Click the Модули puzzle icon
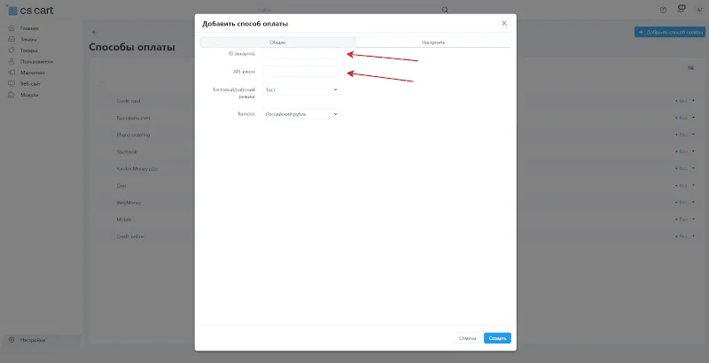Viewport: 709px width, 363px height. point(12,95)
